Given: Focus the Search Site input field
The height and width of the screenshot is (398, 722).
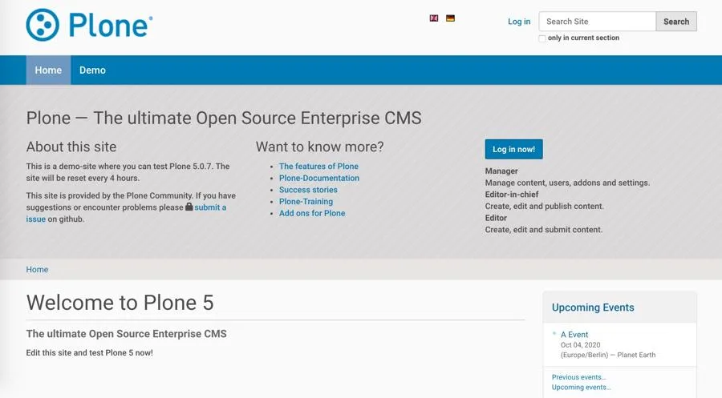Looking at the screenshot, I should click(x=597, y=22).
